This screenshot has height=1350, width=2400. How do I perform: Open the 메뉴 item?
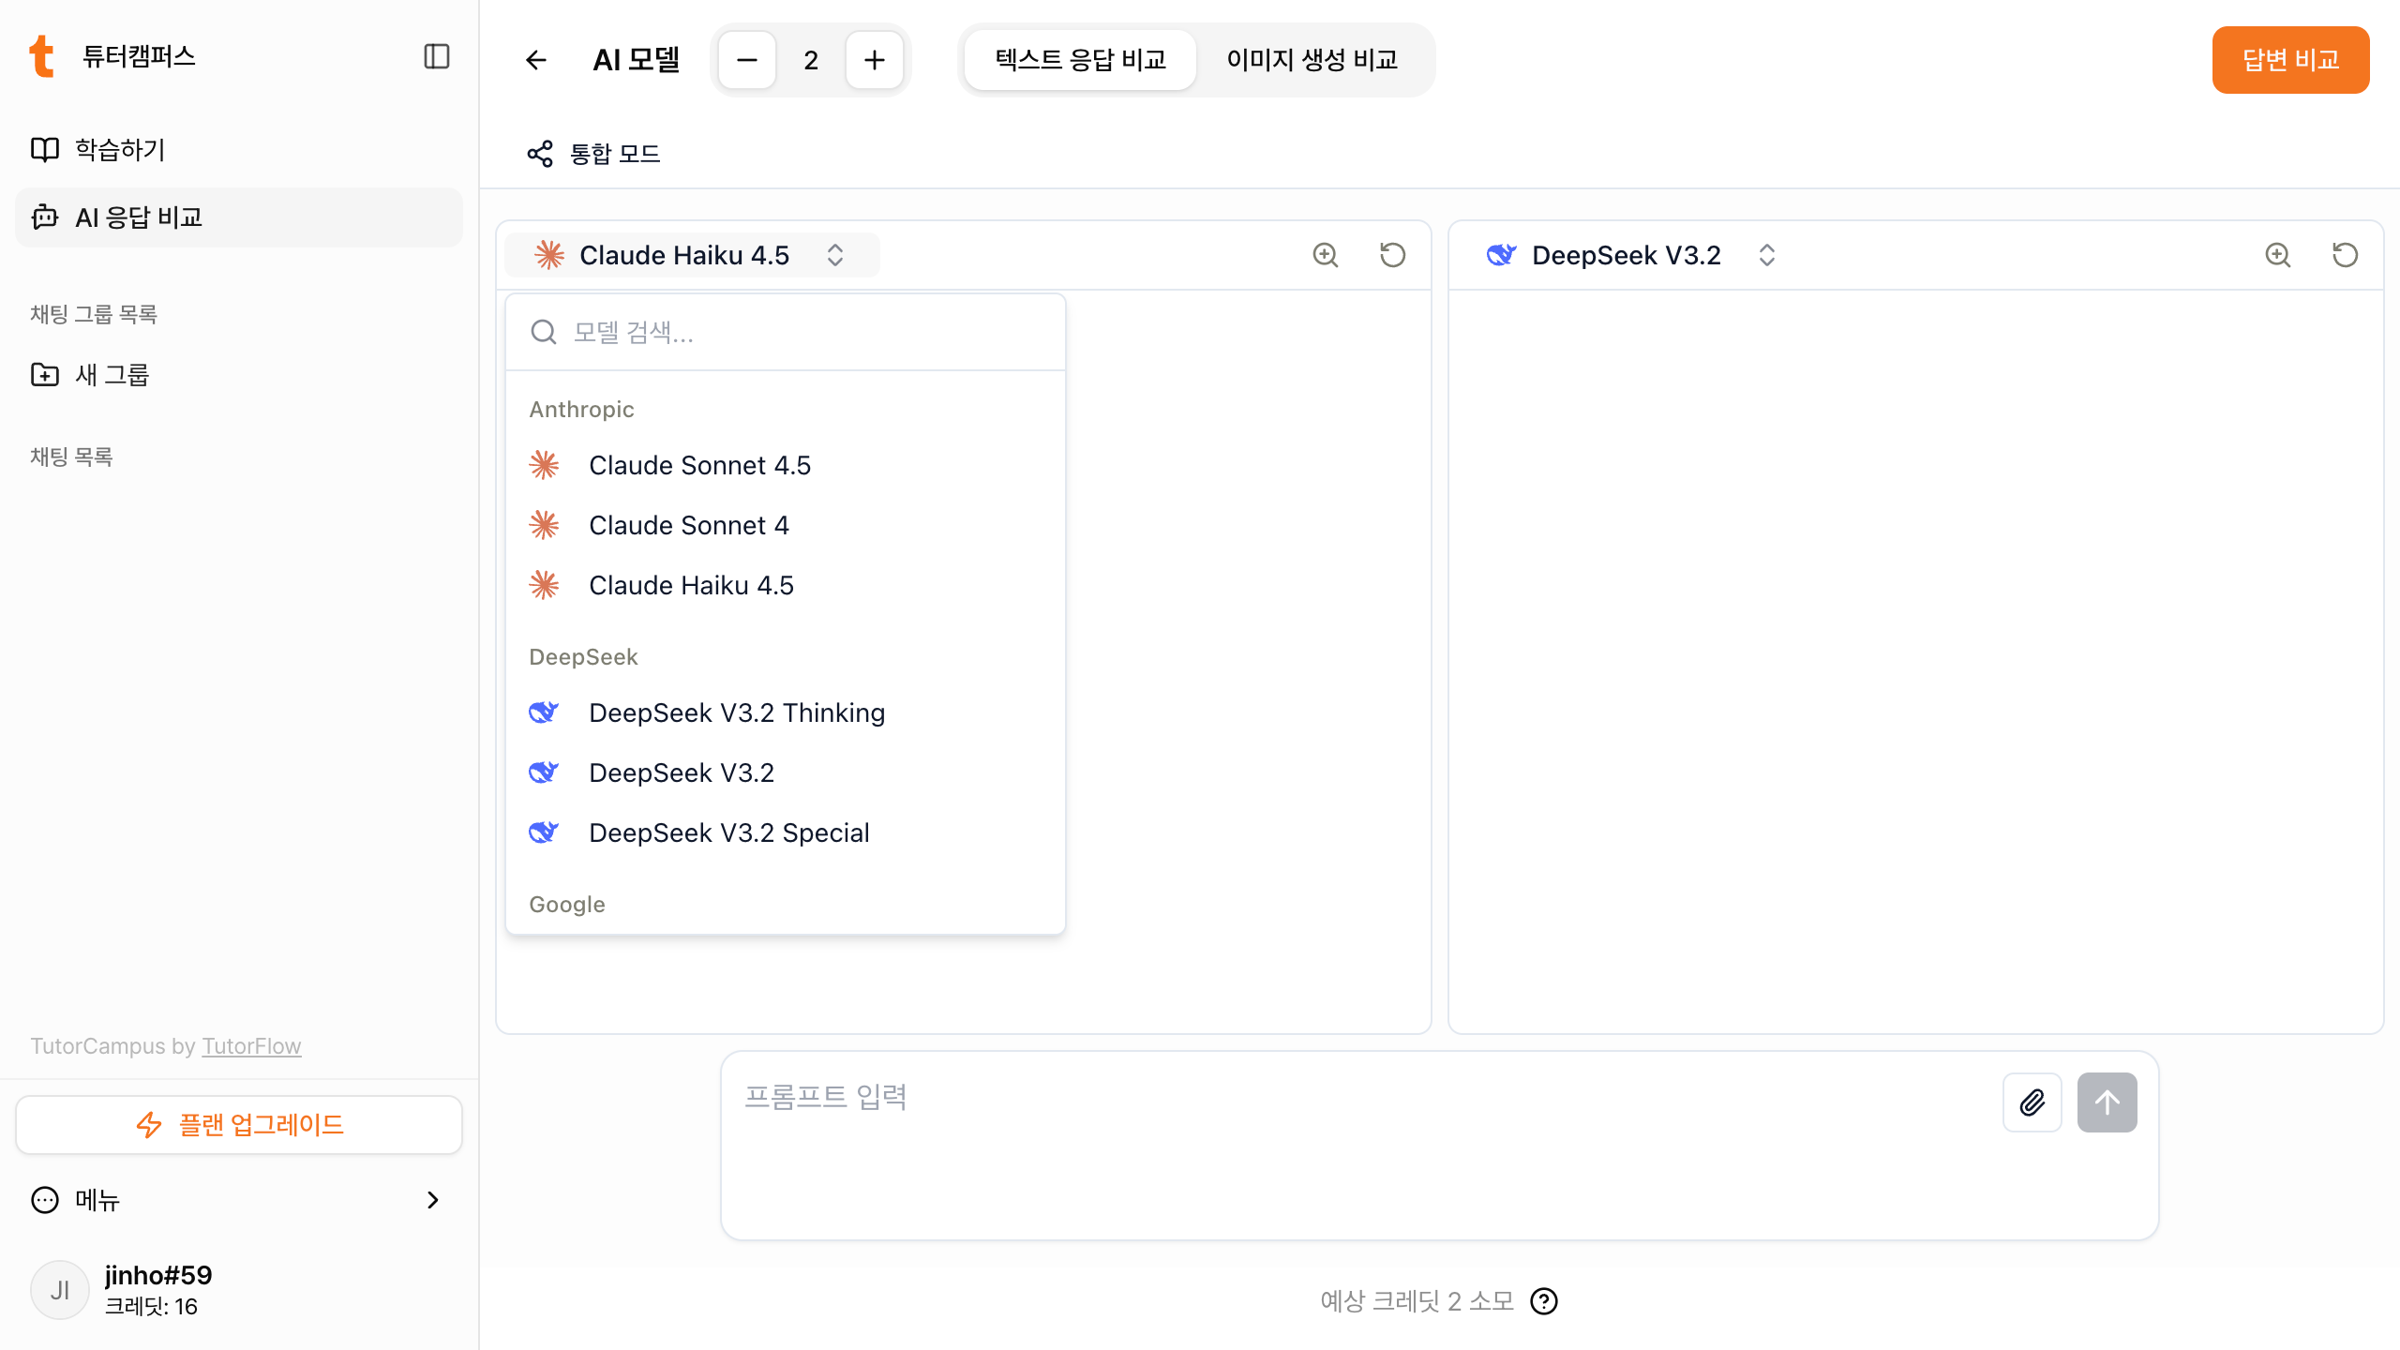(x=239, y=1200)
